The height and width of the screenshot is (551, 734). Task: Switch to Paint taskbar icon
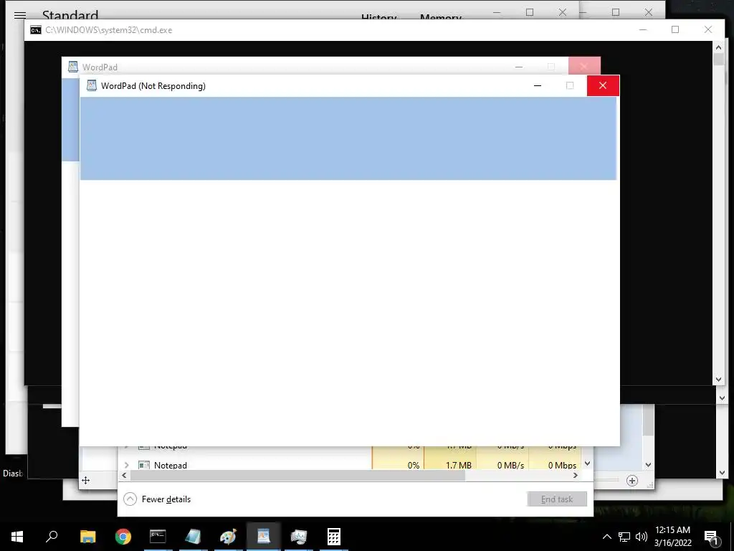tap(228, 537)
